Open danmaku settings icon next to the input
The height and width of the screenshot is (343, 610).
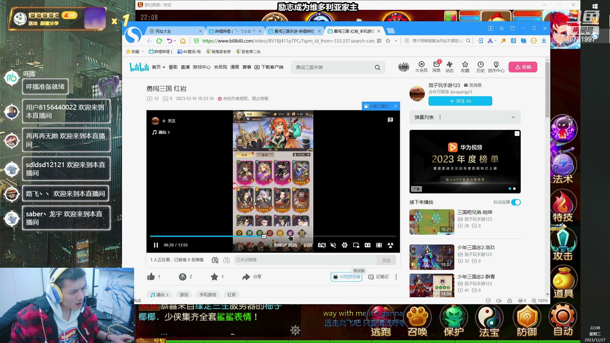[x=227, y=260]
